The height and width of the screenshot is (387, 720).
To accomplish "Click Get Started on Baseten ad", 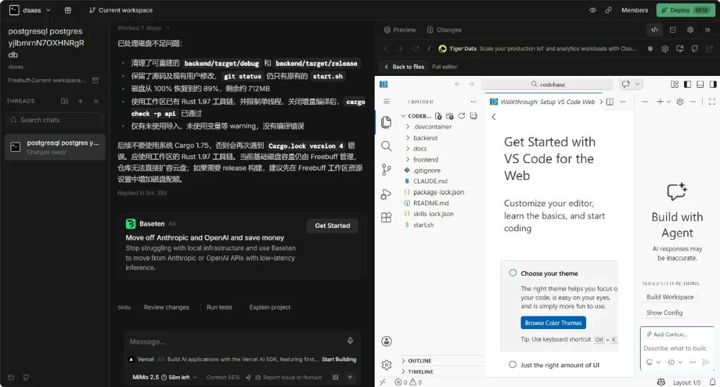I will pos(333,226).
